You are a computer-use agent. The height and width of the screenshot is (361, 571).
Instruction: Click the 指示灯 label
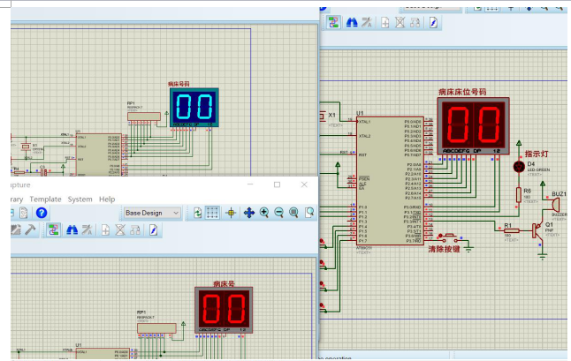[536, 154]
